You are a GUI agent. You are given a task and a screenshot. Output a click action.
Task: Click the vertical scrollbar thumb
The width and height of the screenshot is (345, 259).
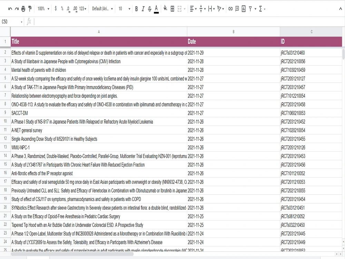[x=344, y=54]
